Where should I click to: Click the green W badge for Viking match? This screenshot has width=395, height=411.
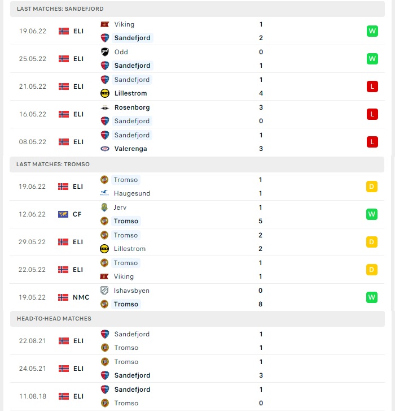click(372, 31)
